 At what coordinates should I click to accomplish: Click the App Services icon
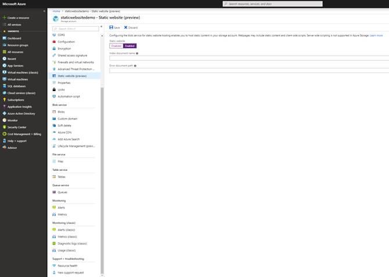point(4,65)
